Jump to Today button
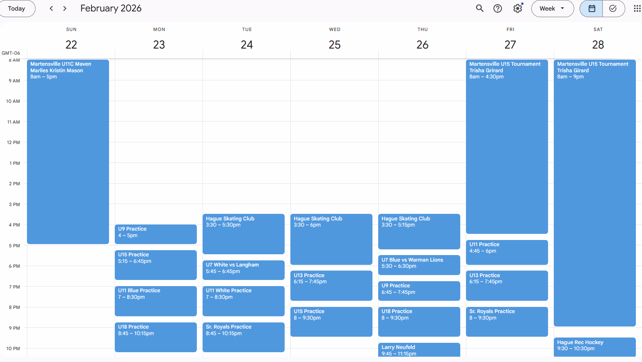642x362 pixels. [17, 9]
